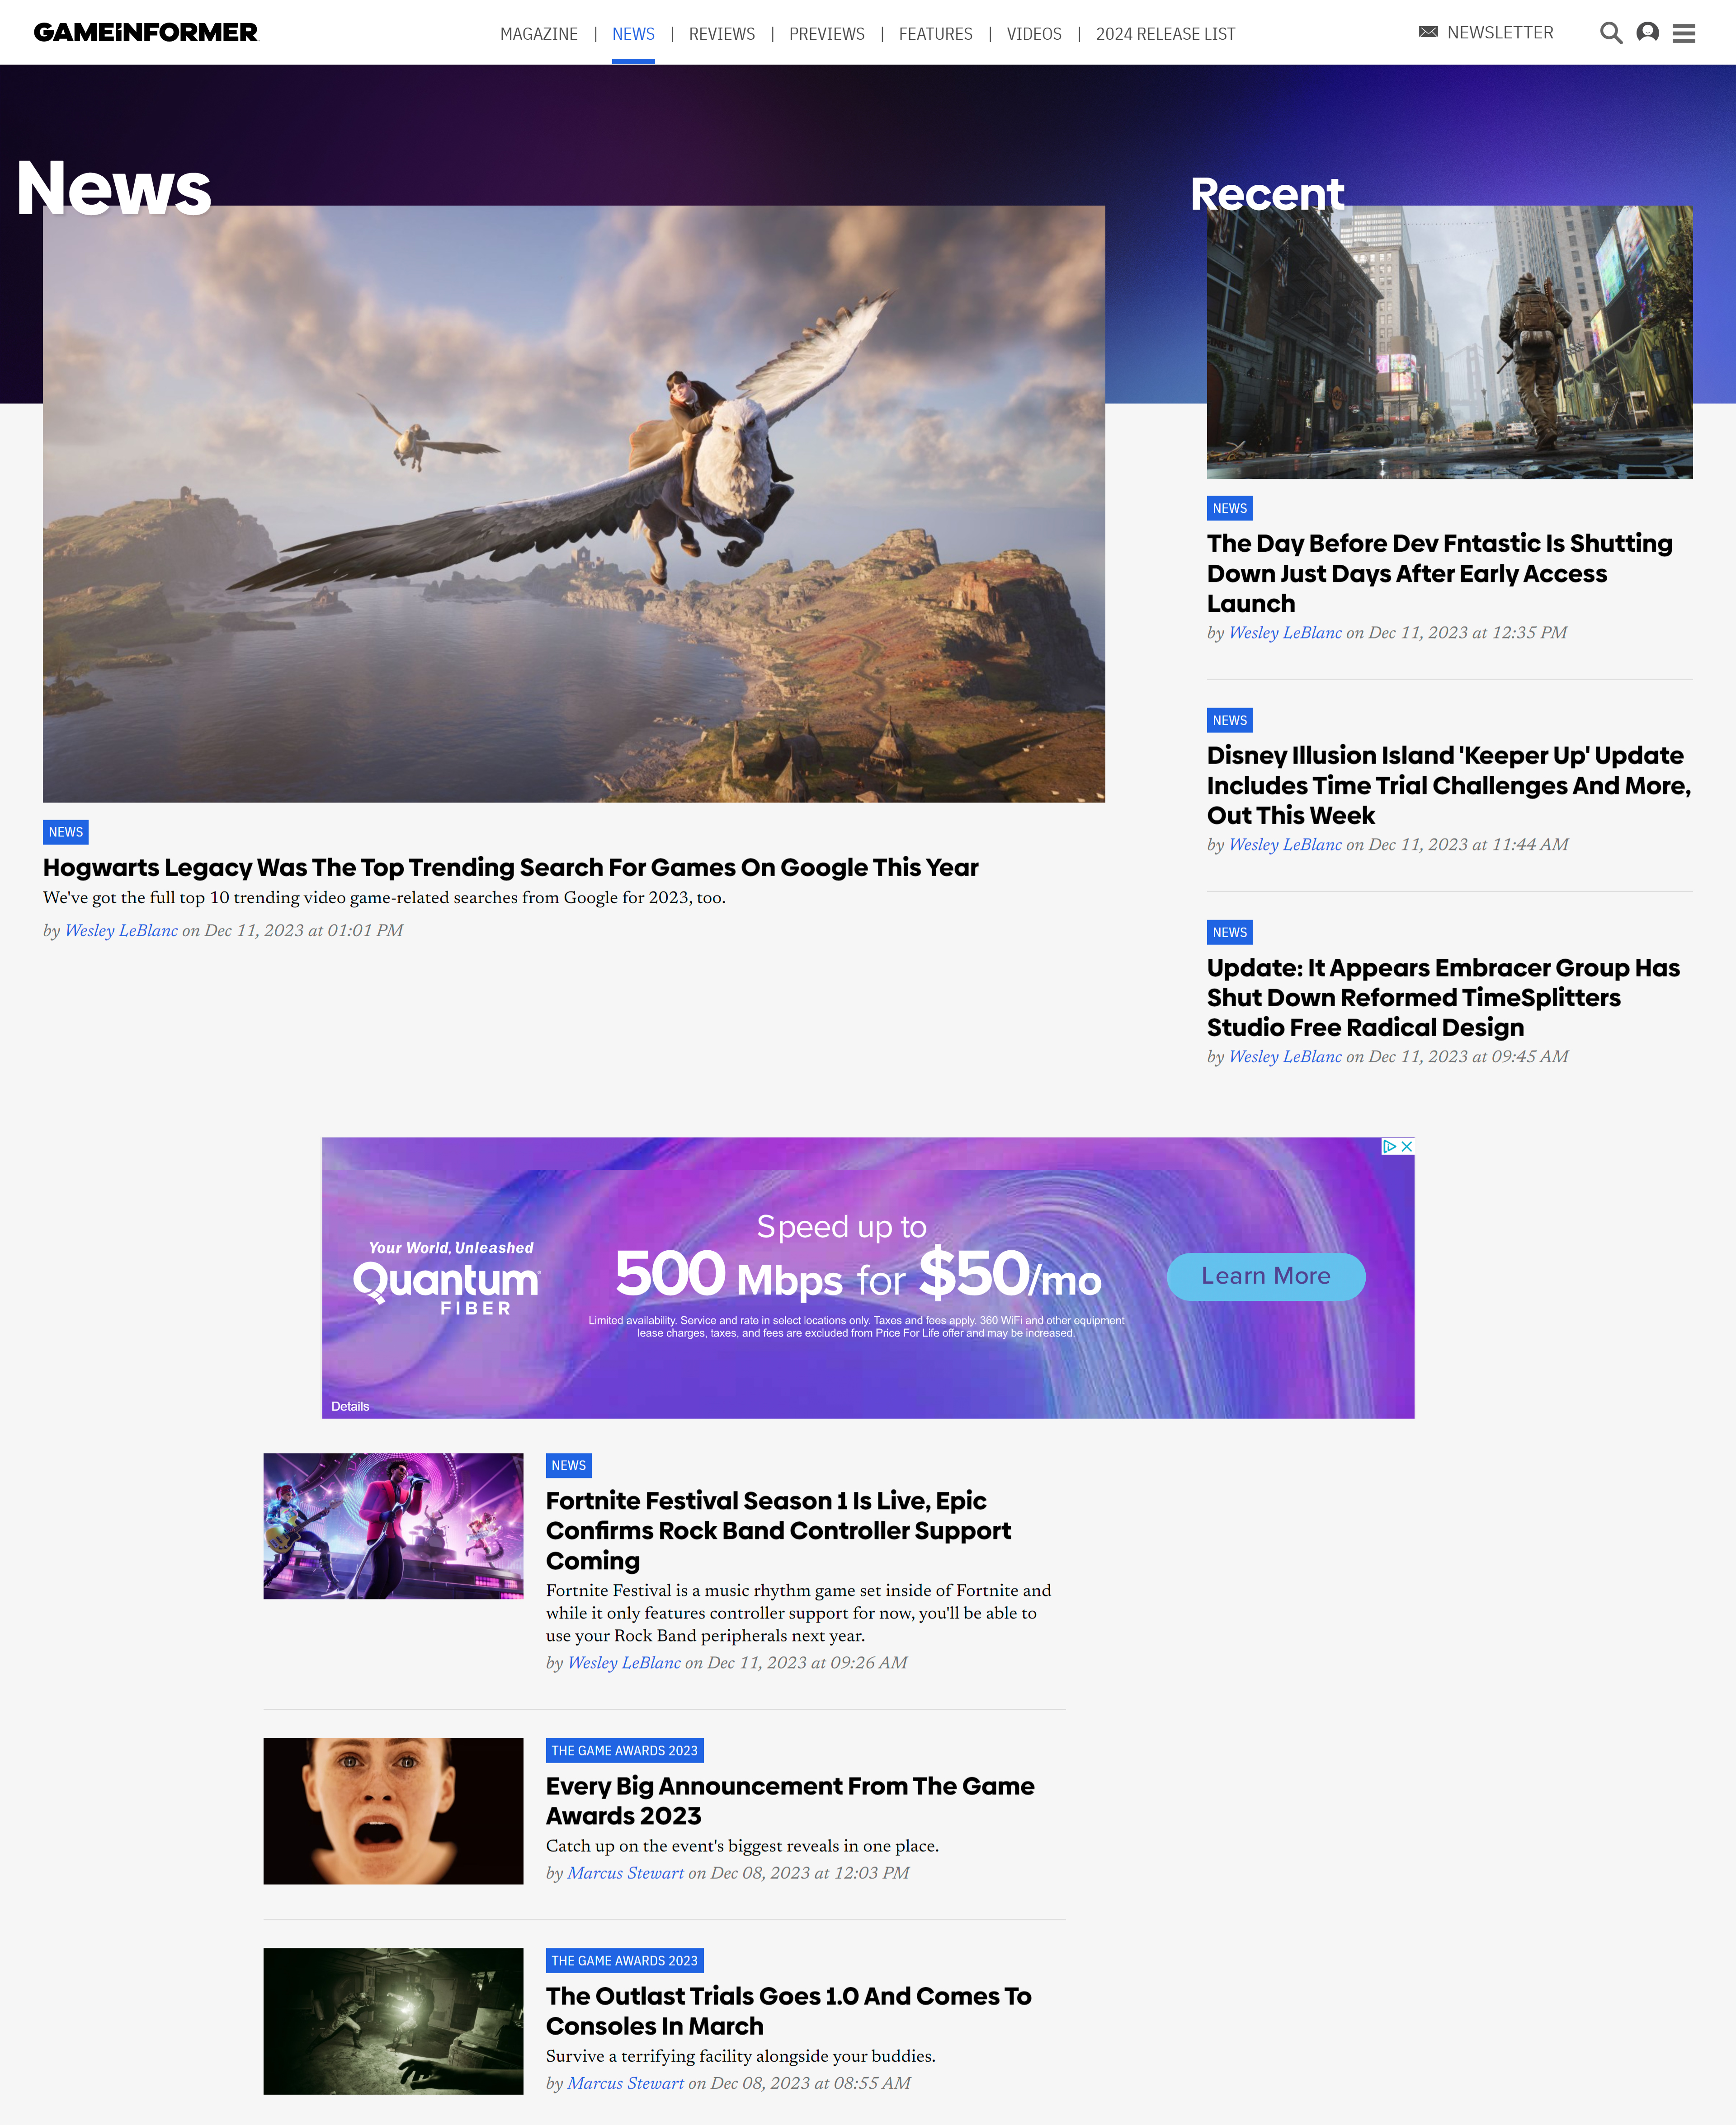Go to the Magazine section
This screenshot has width=1736, height=2125.
tap(538, 34)
